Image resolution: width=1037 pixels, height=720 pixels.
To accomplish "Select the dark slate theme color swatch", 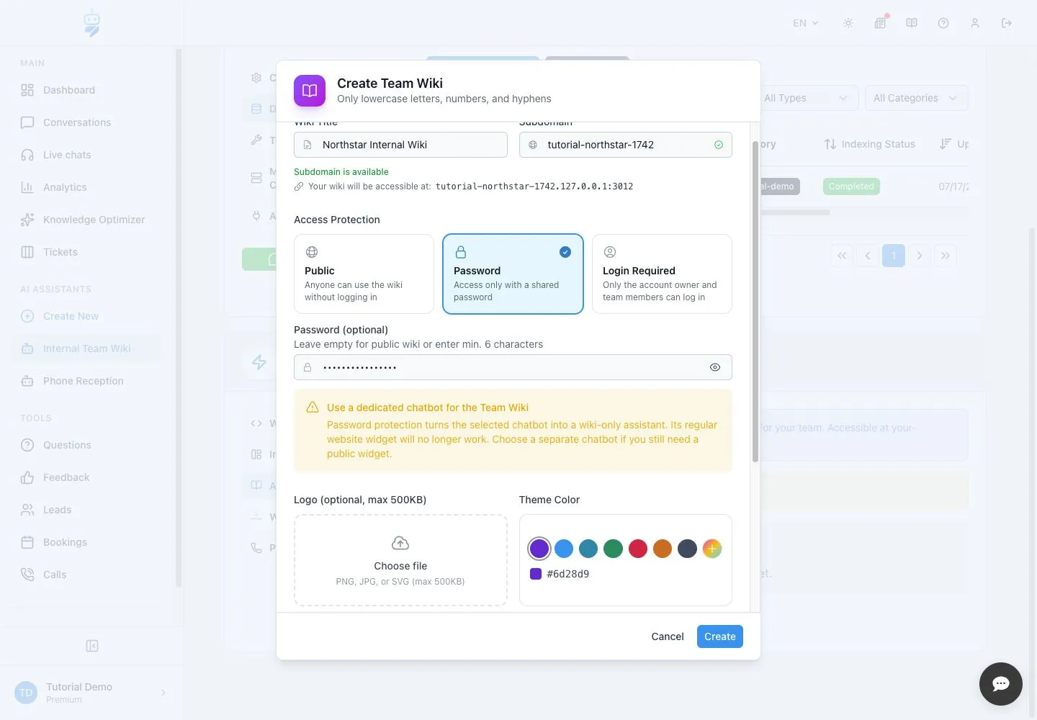I will [687, 549].
